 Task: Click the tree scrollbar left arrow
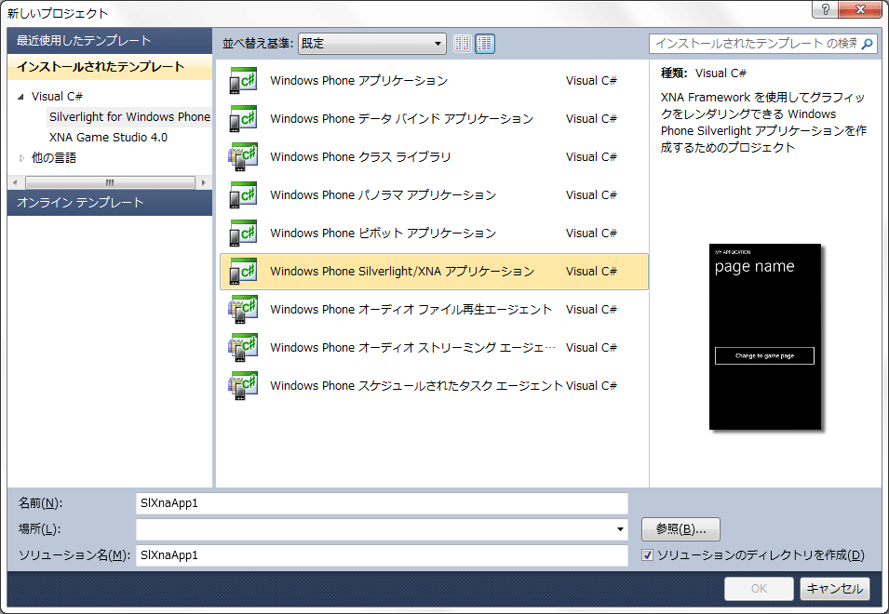[x=15, y=182]
